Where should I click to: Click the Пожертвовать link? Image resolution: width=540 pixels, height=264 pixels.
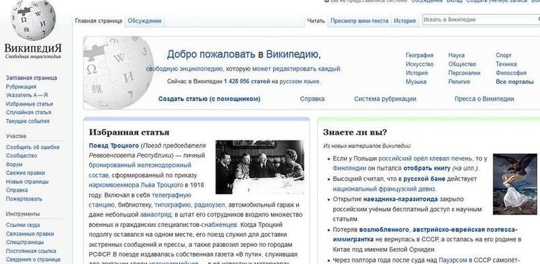click(24, 199)
